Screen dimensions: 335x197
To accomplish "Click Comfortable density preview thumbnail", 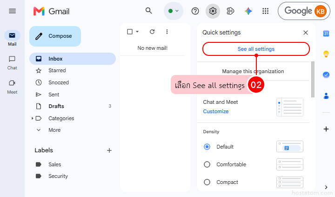I will pos(290,164).
